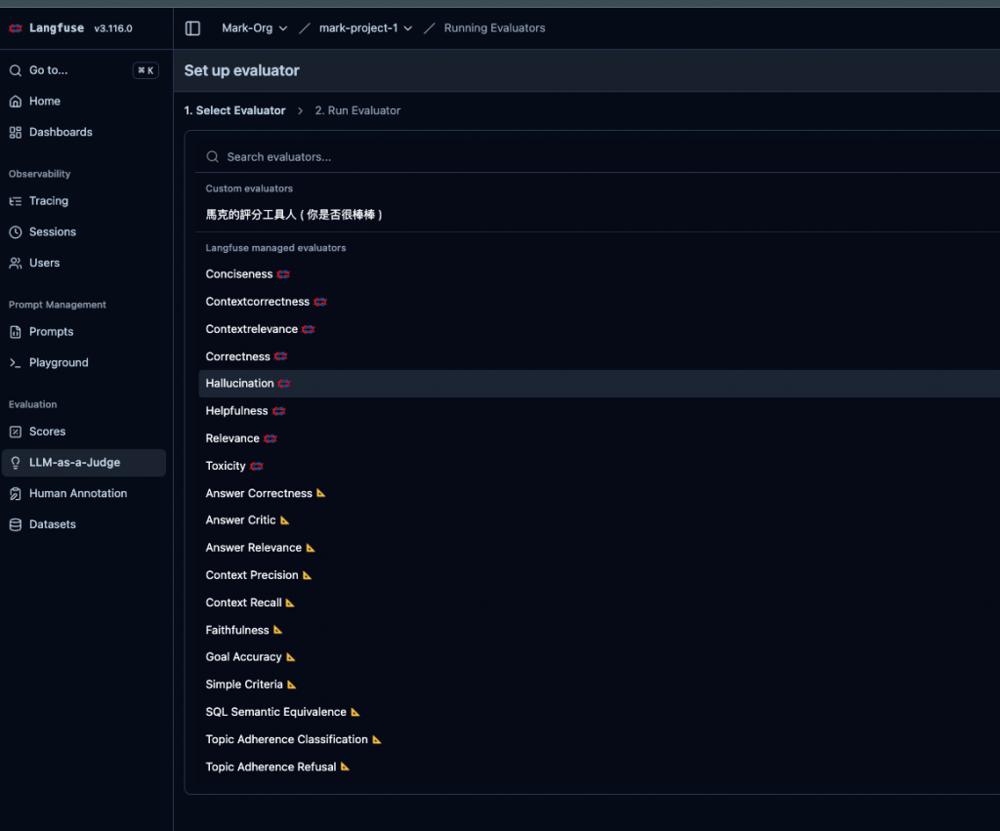Click the Sessions clock icon
The width and height of the screenshot is (1000, 831).
pyautogui.click(x=16, y=232)
